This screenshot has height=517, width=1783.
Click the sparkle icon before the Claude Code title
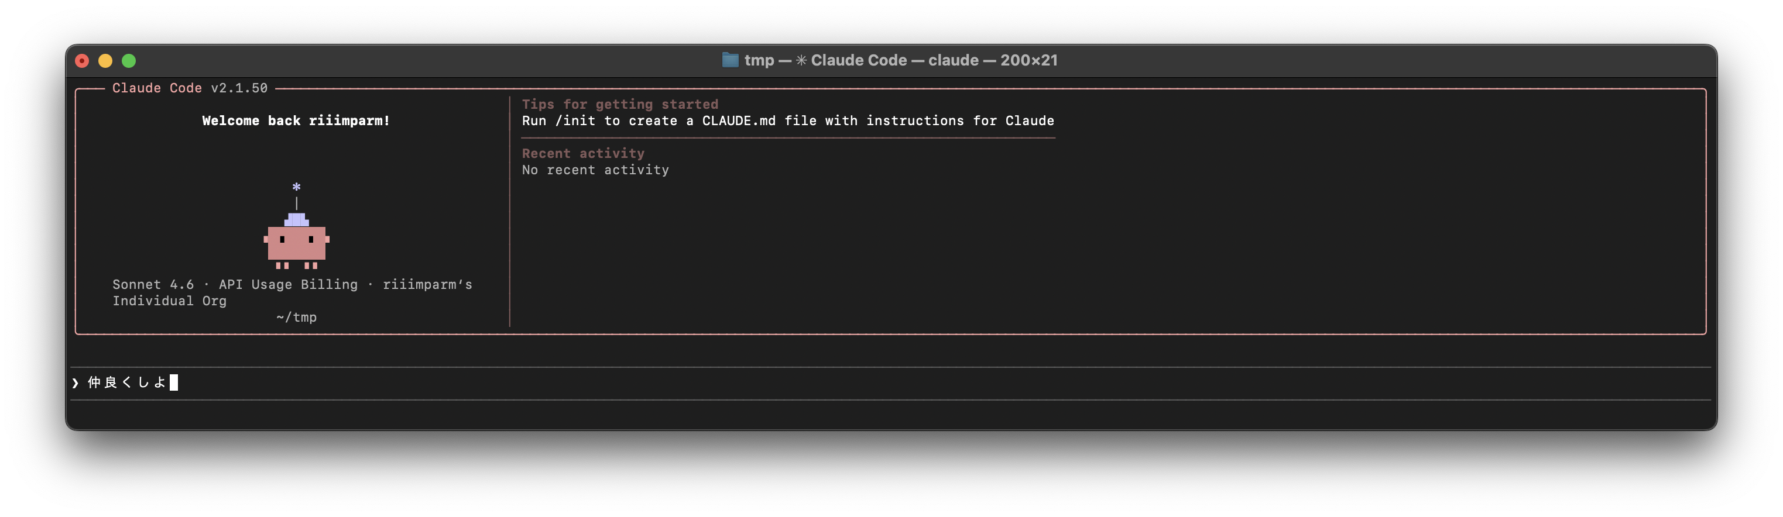click(801, 61)
